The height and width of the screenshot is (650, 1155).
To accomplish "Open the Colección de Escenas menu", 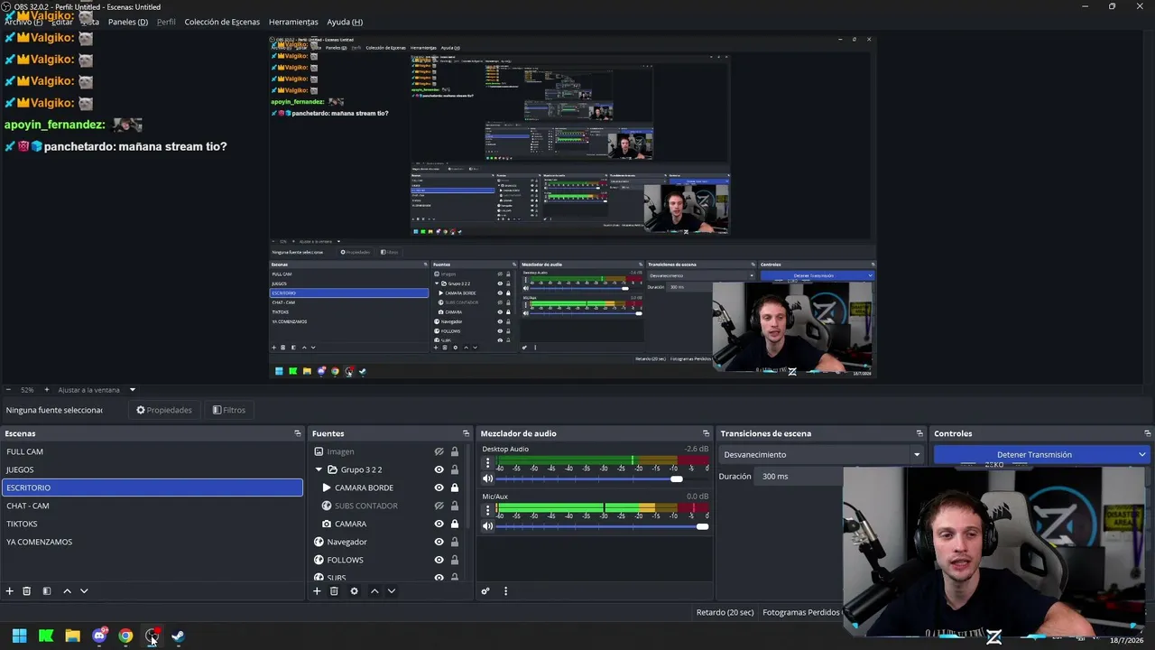I will tap(222, 22).
